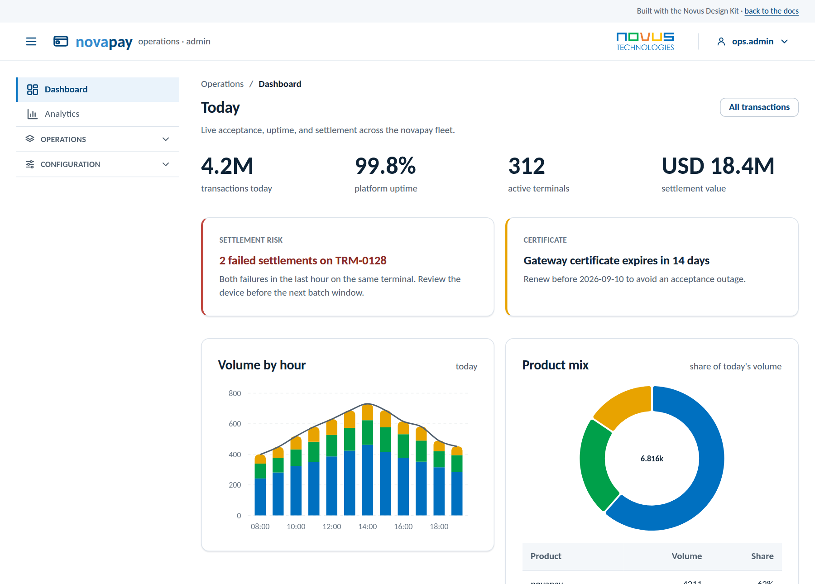
Task: Go to Analytics in the sidebar
Action: [98, 114]
